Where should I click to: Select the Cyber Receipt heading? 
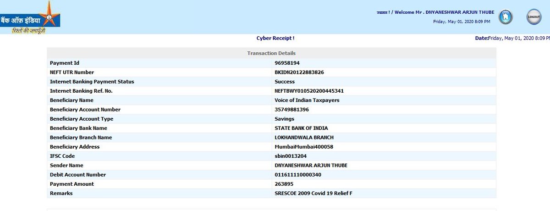coord(275,38)
